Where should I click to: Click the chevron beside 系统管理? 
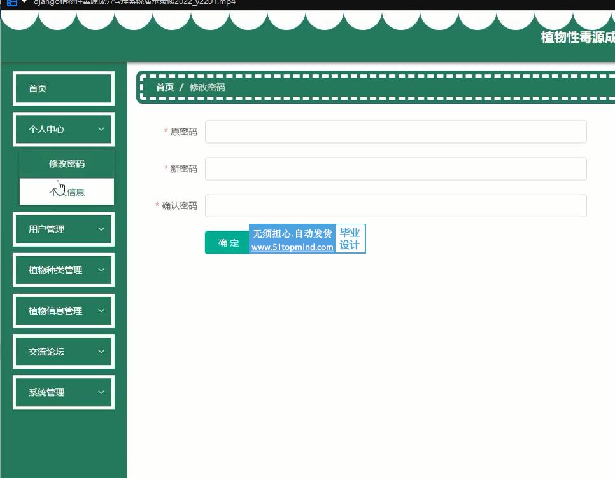(101, 392)
